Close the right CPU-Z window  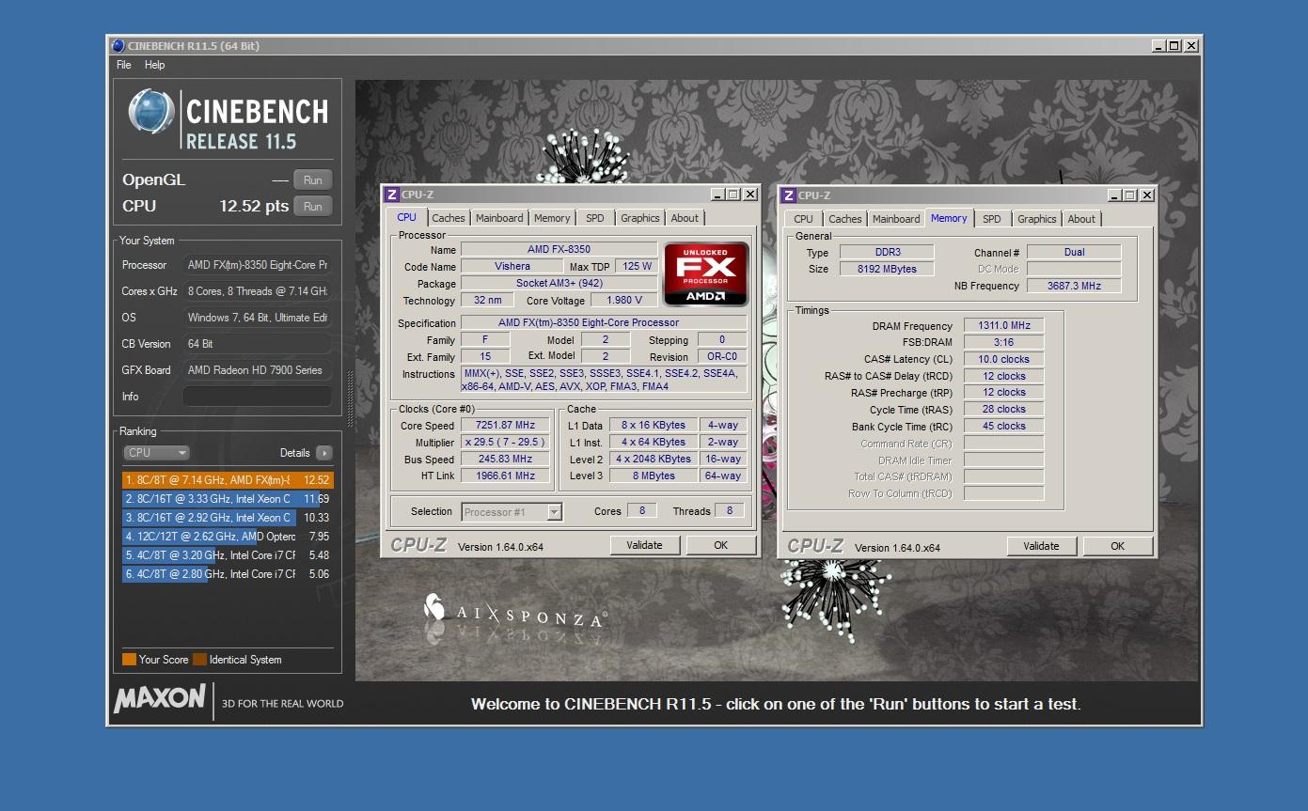(x=1146, y=195)
